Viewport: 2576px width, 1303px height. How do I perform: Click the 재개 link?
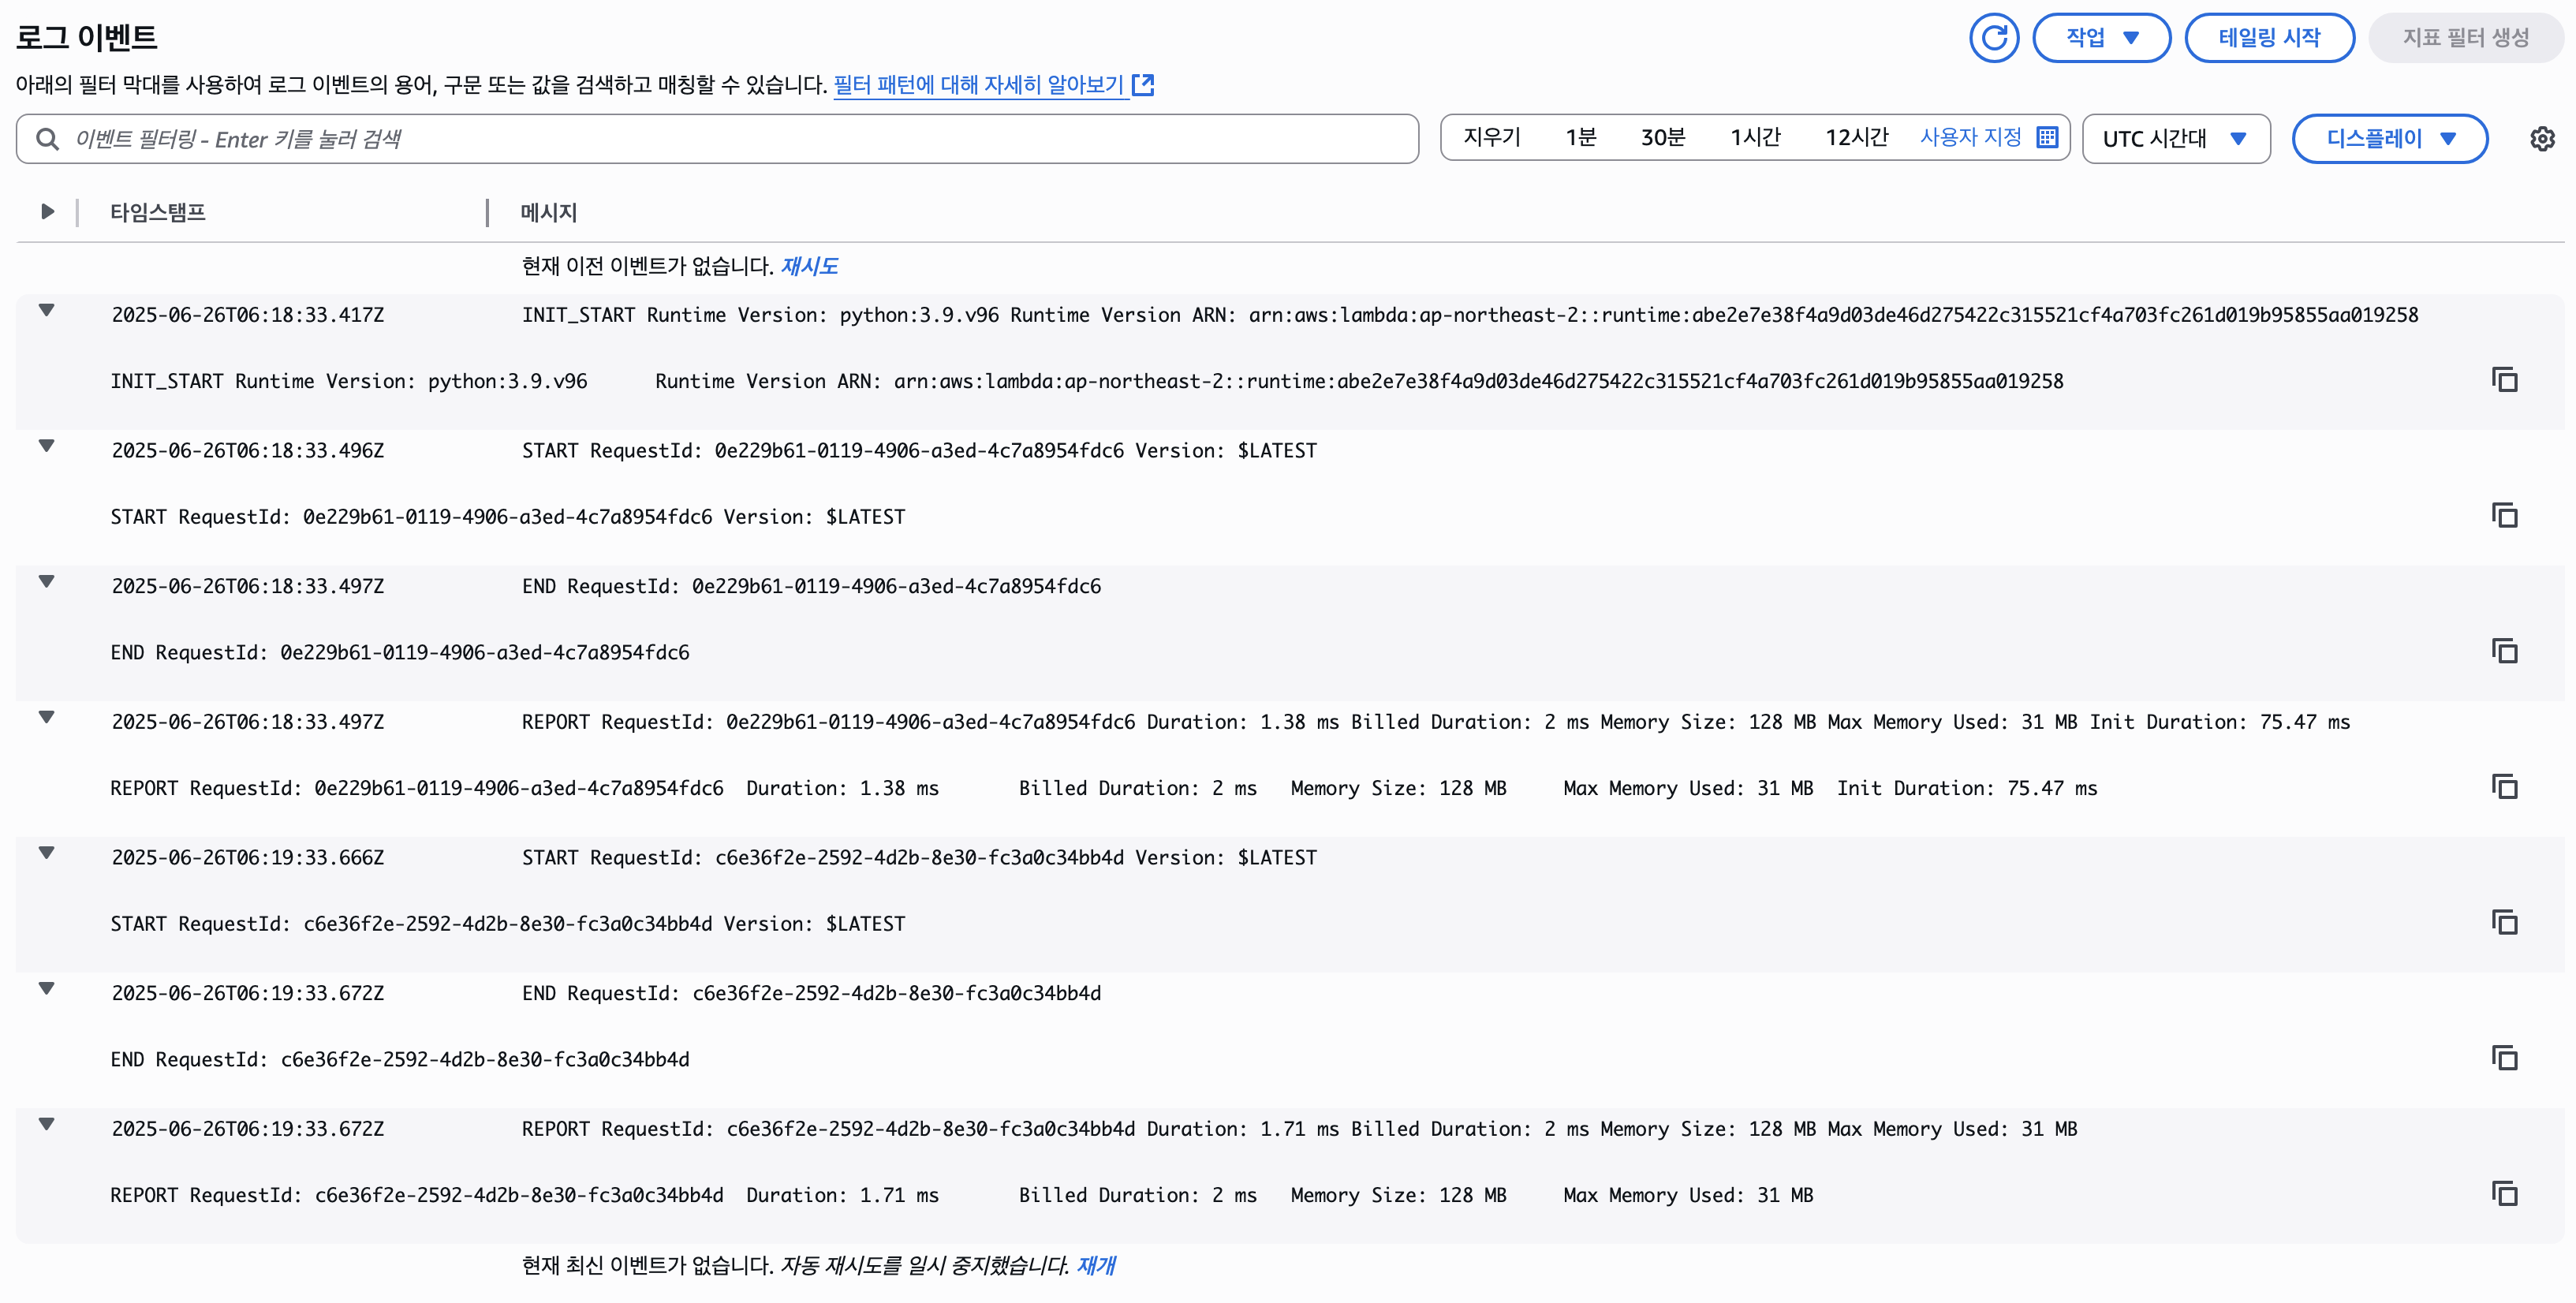(1096, 1265)
